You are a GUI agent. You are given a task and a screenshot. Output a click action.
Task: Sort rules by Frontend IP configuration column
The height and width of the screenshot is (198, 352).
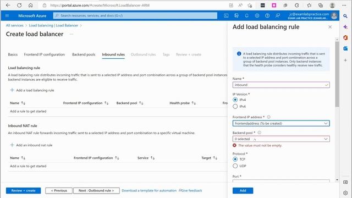pyautogui.click(x=86, y=103)
